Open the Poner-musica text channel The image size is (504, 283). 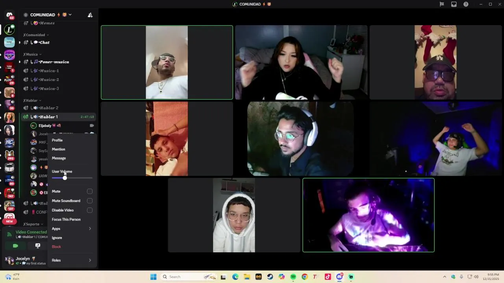58,62
